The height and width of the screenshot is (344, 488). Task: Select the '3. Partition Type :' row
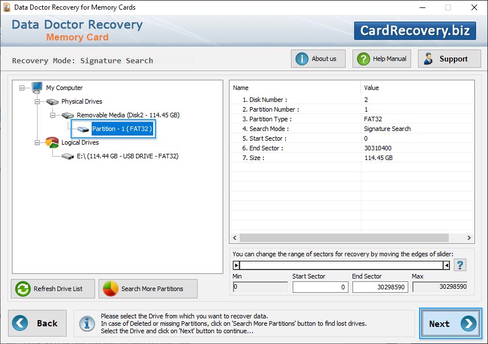(352, 119)
